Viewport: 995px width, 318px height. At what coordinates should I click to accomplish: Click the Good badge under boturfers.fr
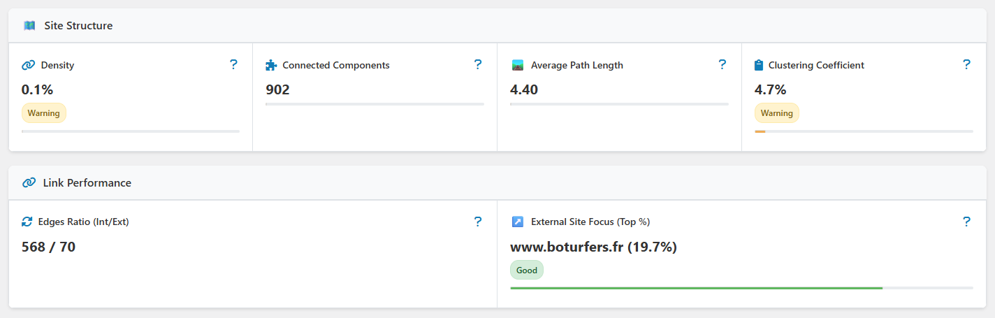pyautogui.click(x=527, y=270)
